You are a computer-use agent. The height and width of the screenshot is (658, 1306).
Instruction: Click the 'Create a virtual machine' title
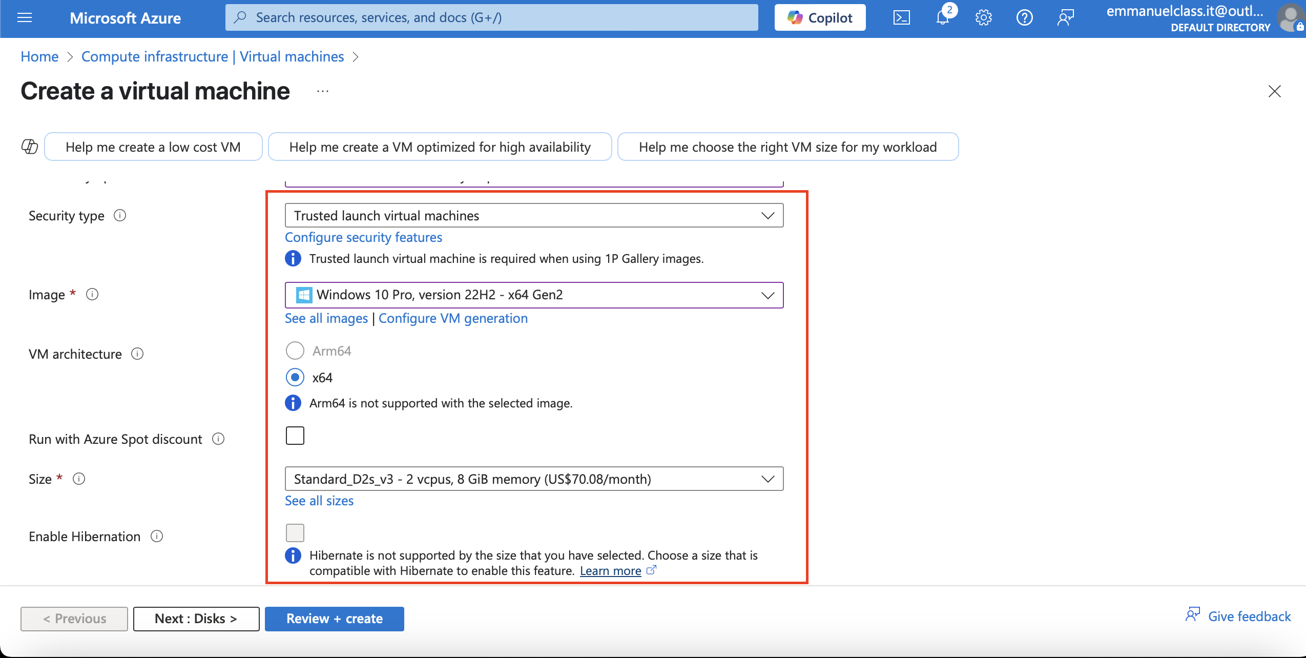[155, 91]
